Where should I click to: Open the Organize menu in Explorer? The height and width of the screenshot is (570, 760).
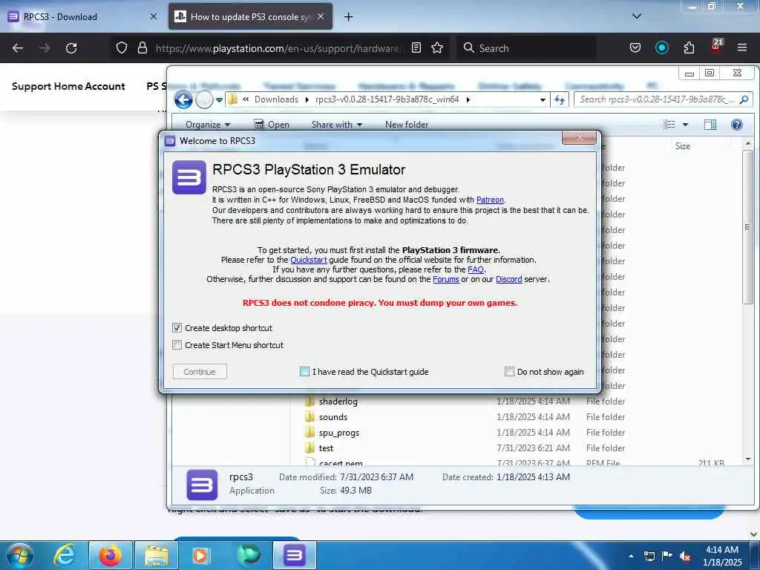pyautogui.click(x=208, y=125)
